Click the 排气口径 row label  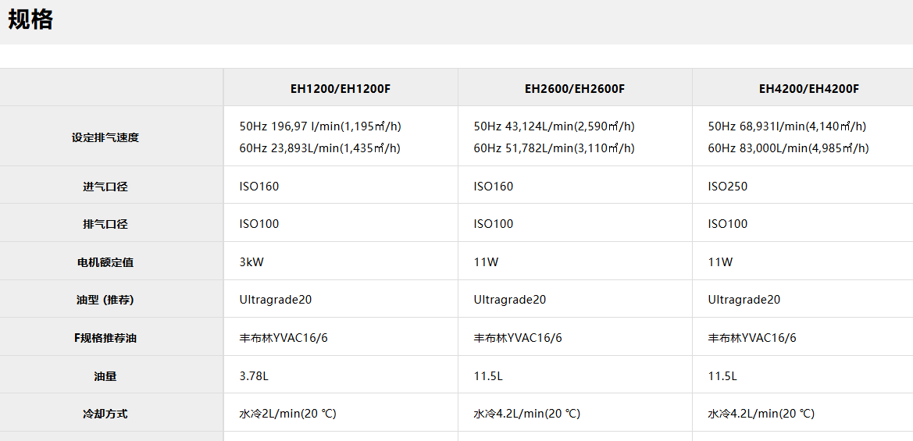point(105,224)
